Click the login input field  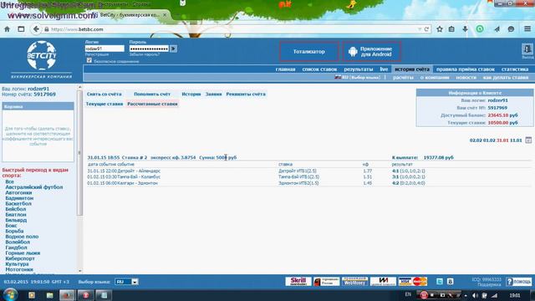tap(104, 48)
